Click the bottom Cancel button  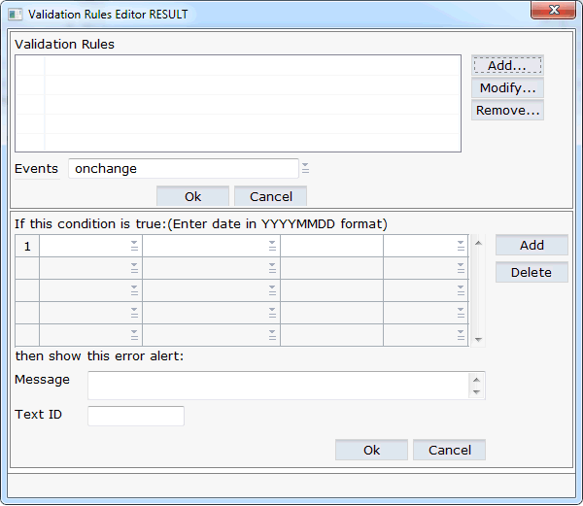(x=449, y=450)
